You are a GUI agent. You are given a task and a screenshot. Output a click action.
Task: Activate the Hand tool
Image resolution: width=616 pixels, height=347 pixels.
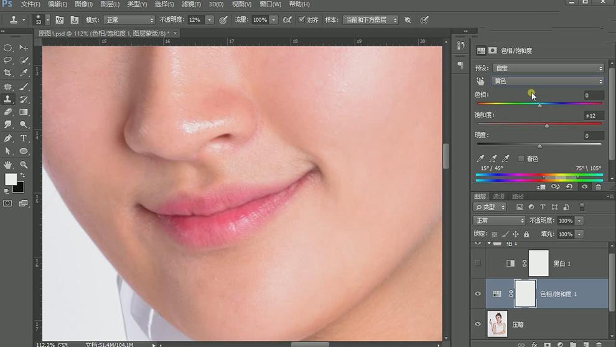click(x=8, y=164)
